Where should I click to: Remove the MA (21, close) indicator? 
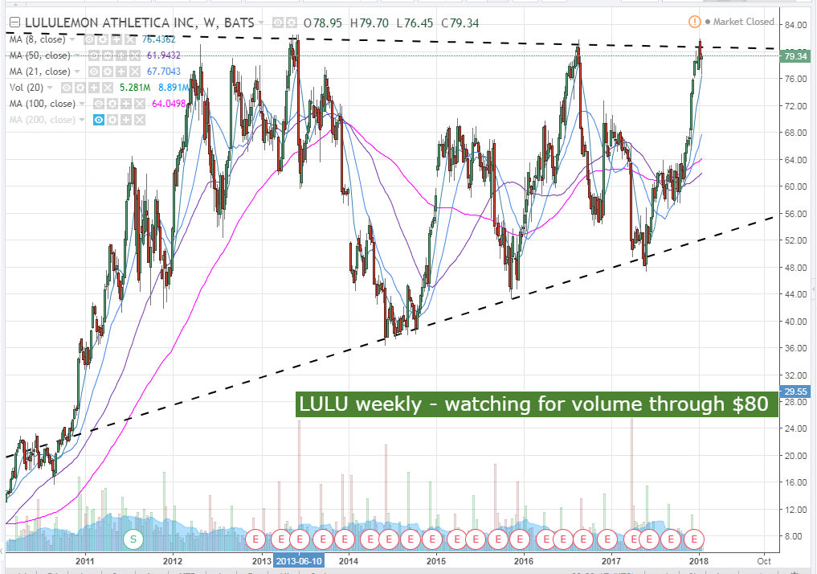coord(134,72)
